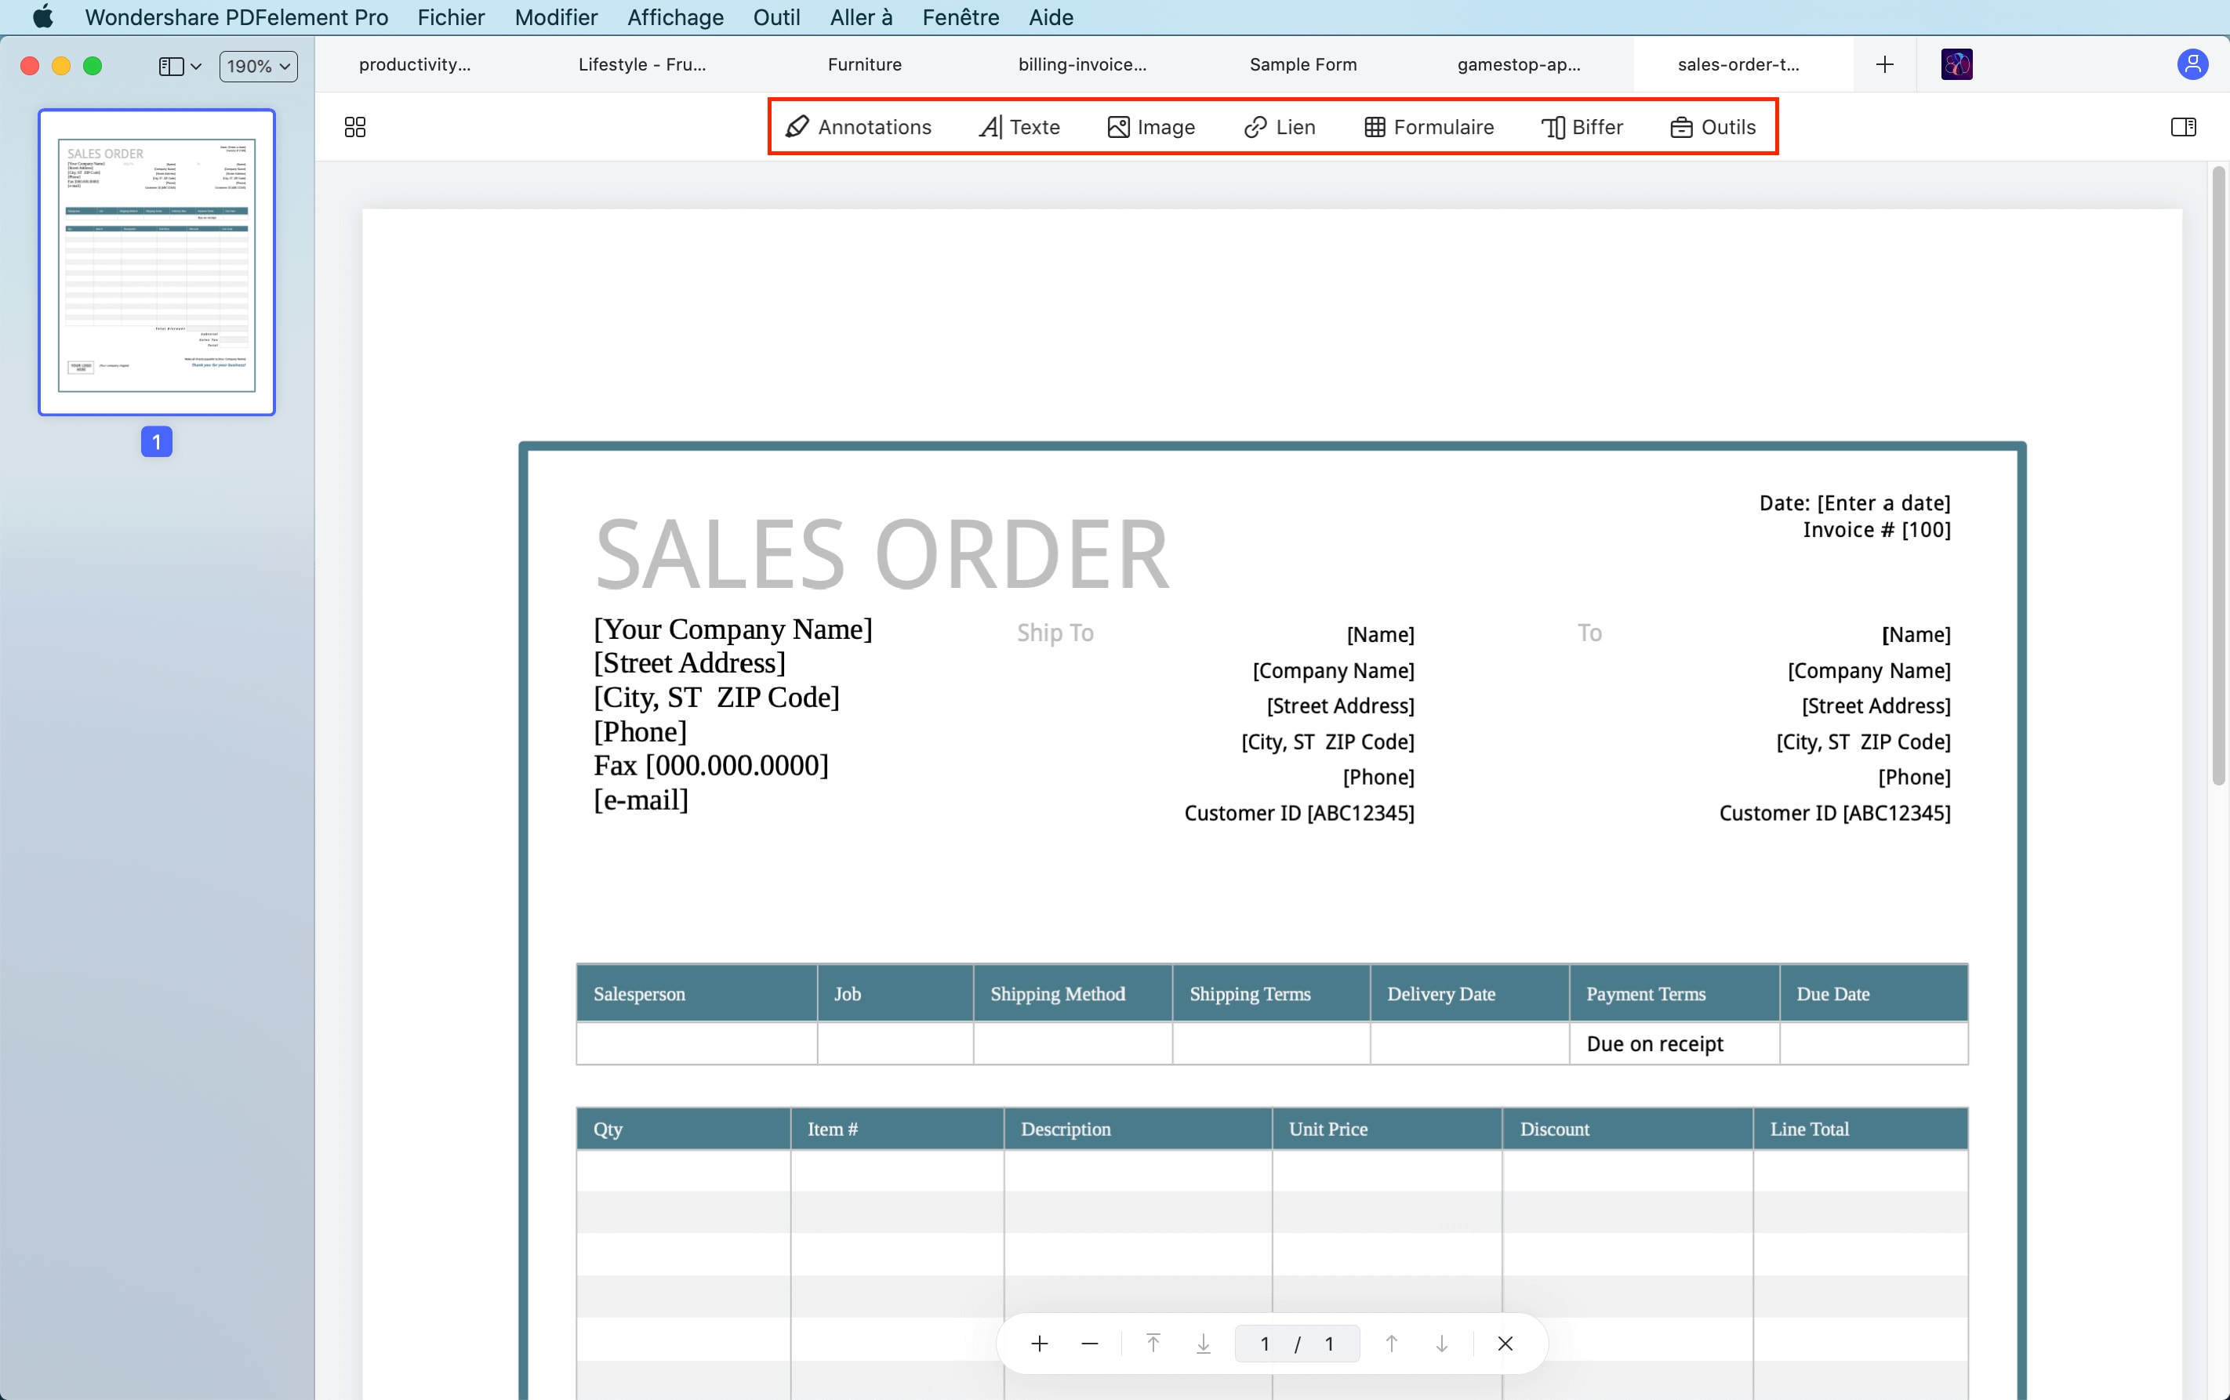The image size is (2230, 1400).
Task: Jump to last page arrow
Action: pyautogui.click(x=1203, y=1344)
